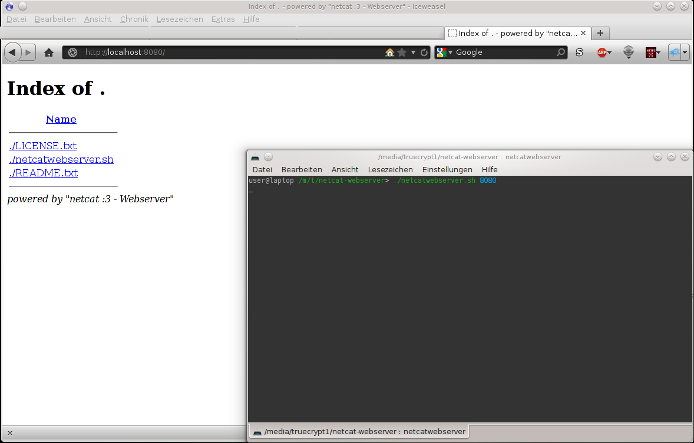
Task: Switch to the Index of tab
Action: coord(513,33)
